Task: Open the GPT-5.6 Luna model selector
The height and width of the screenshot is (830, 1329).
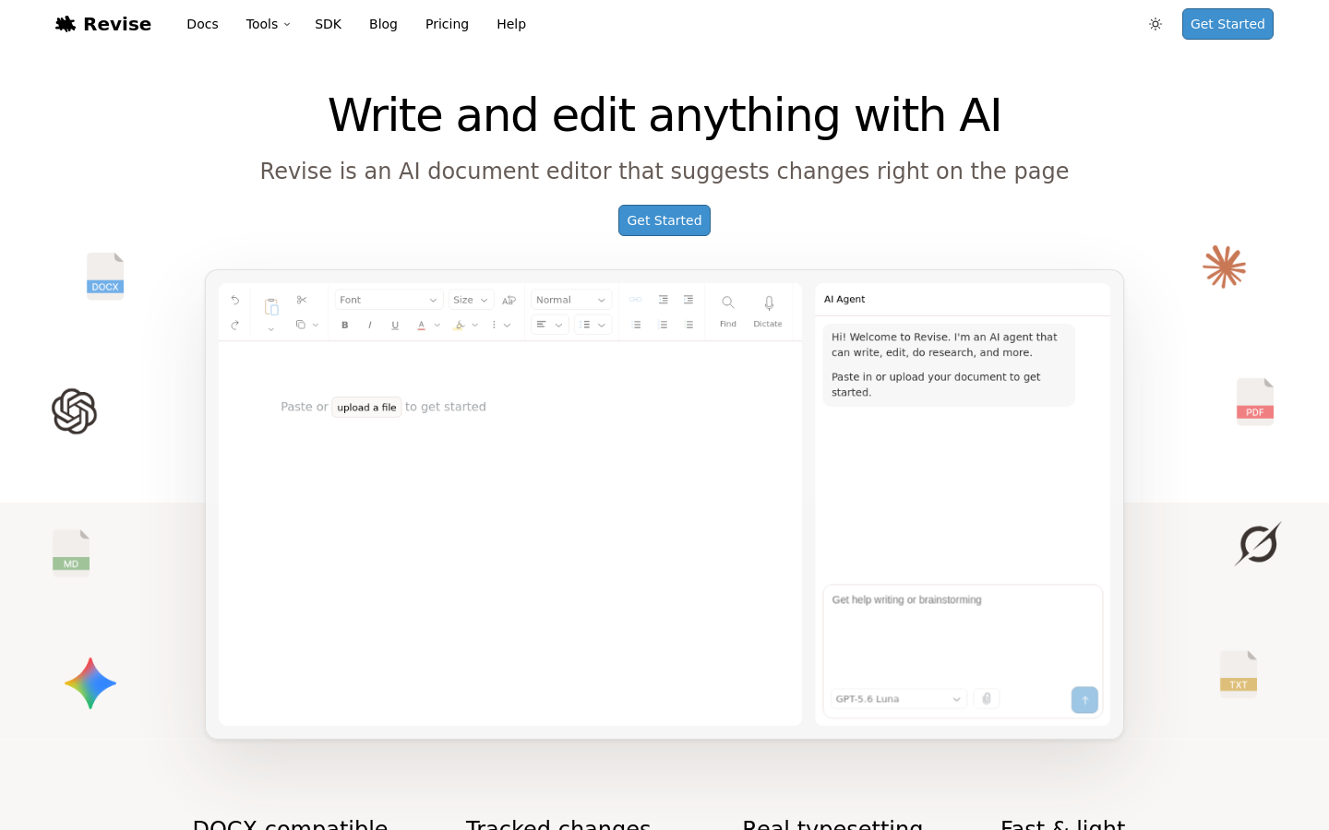Action: click(x=899, y=699)
